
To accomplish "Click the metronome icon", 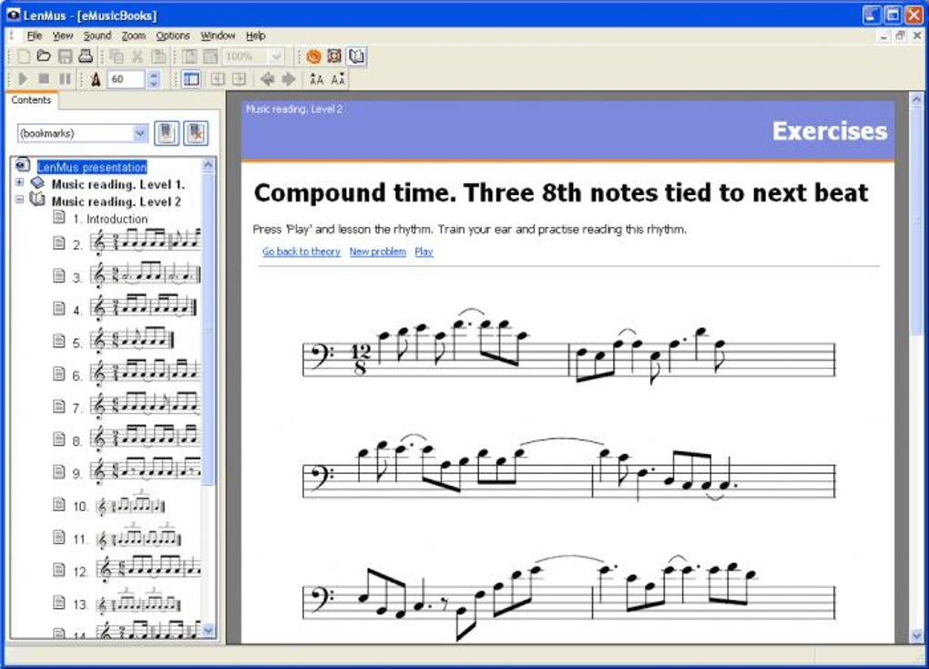I will (x=96, y=79).
